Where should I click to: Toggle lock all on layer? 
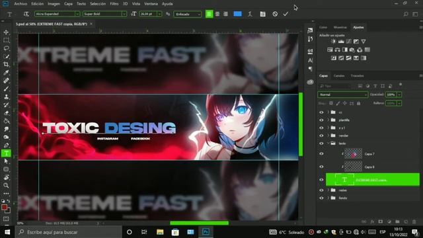(x=358, y=103)
